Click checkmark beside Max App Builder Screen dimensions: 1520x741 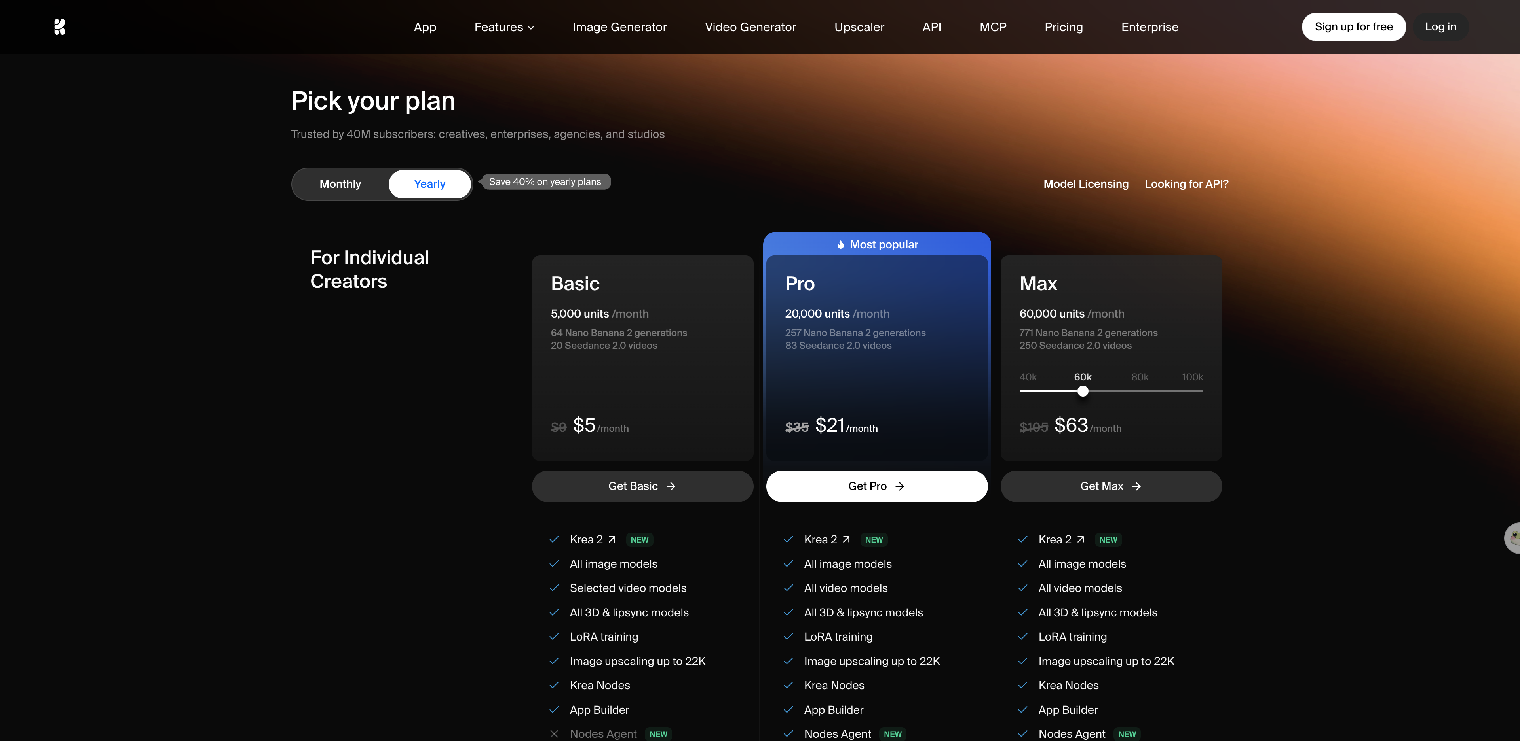(x=1022, y=710)
